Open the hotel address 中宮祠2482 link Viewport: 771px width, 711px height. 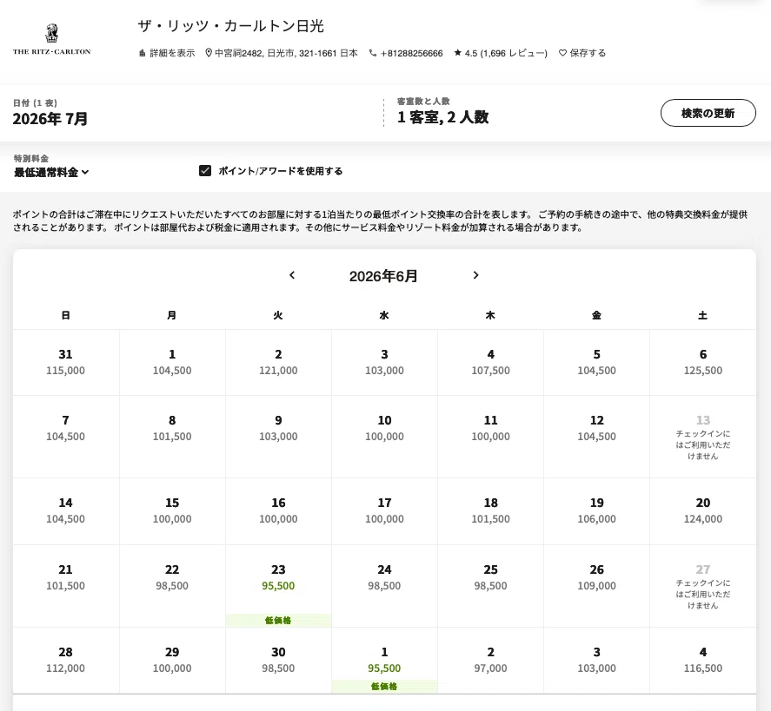tap(282, 53)
